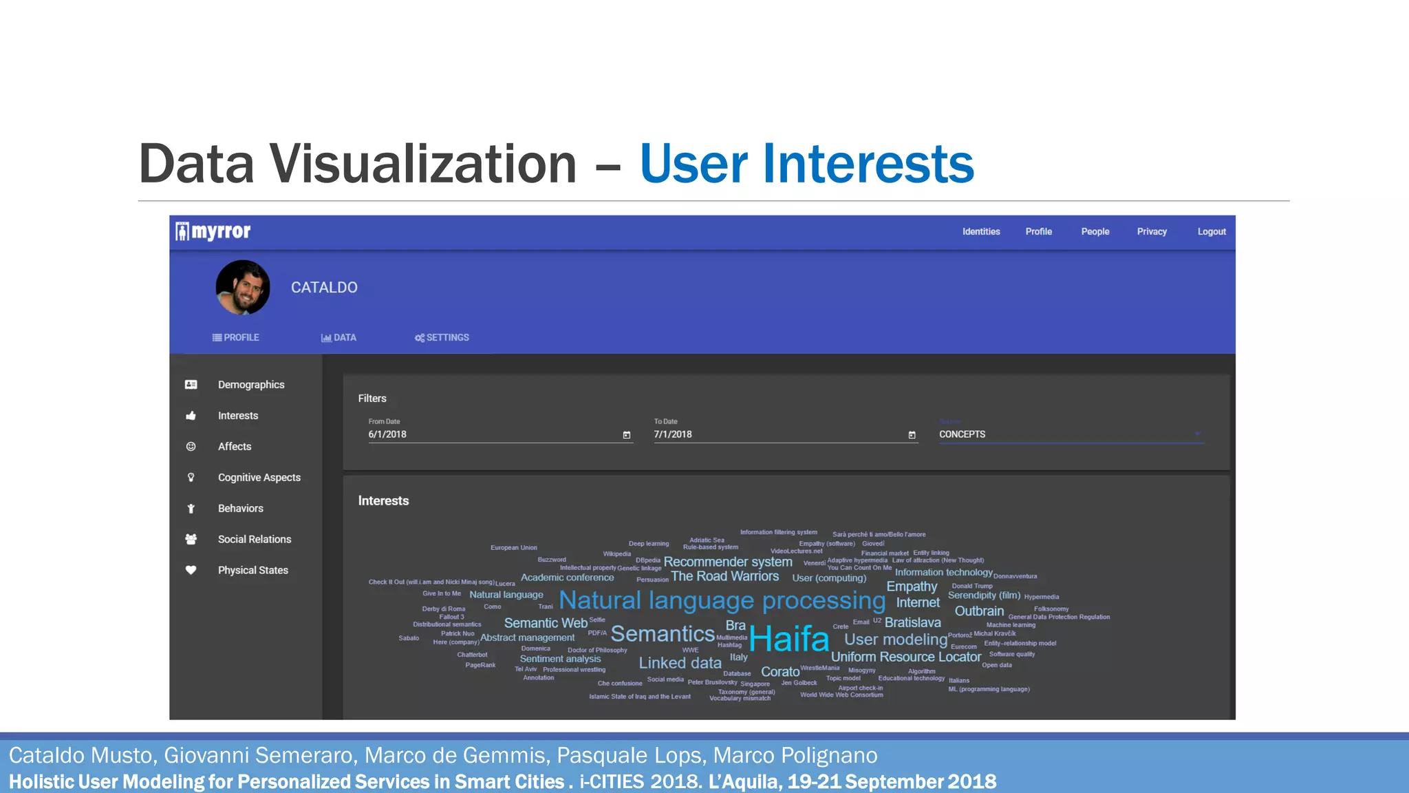Click 'Recommender system' in word cloud
The image size is (1409, 793).
pos(728,562)
